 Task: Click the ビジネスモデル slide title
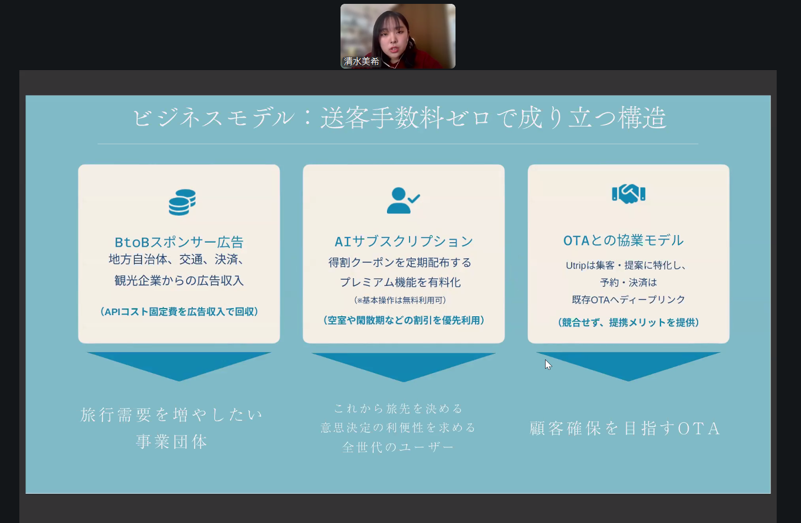tap(399, 118)
